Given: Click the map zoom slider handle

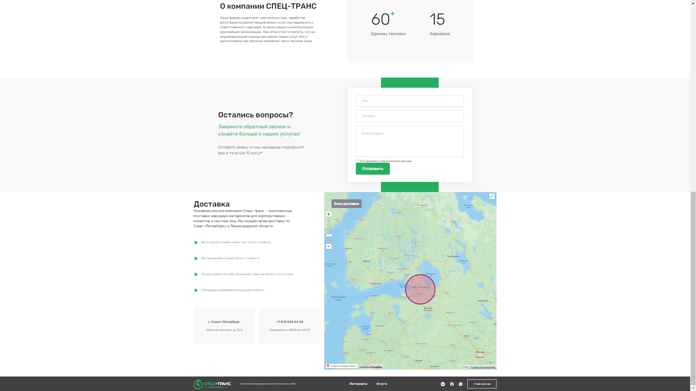Looking at the screenshot, I should (x=329, y=236).
